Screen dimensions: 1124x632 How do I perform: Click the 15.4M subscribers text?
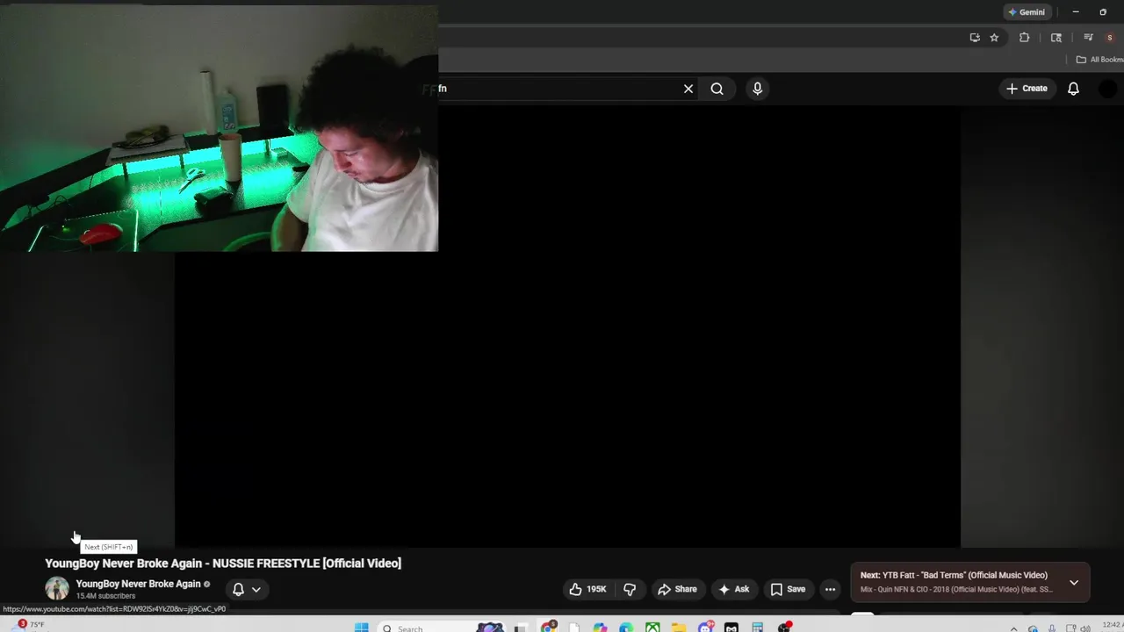(x=105, y=596)
